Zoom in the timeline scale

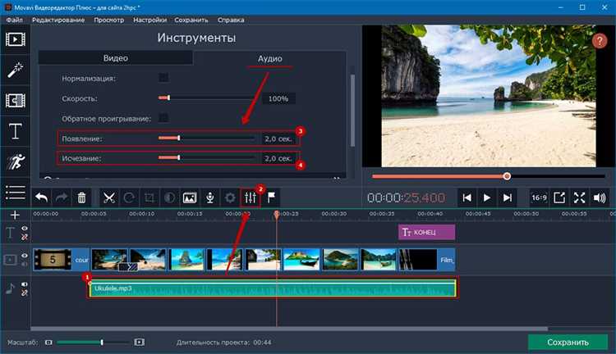[140, 343]
